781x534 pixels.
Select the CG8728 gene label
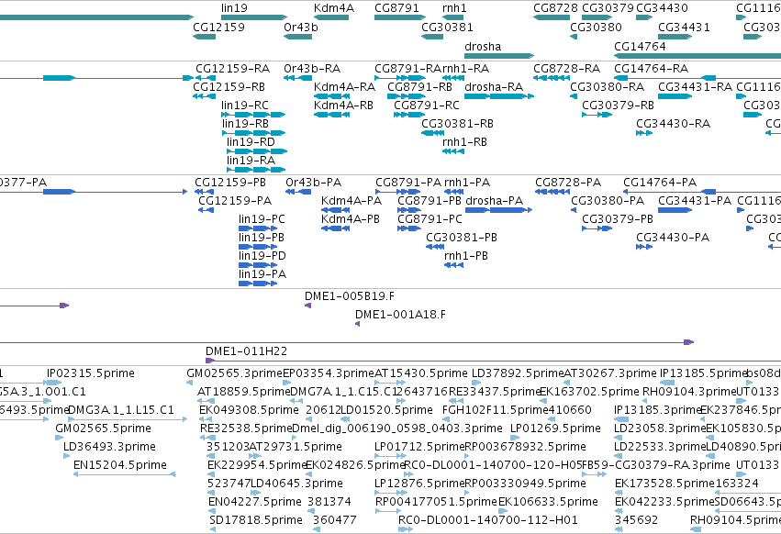555,8
